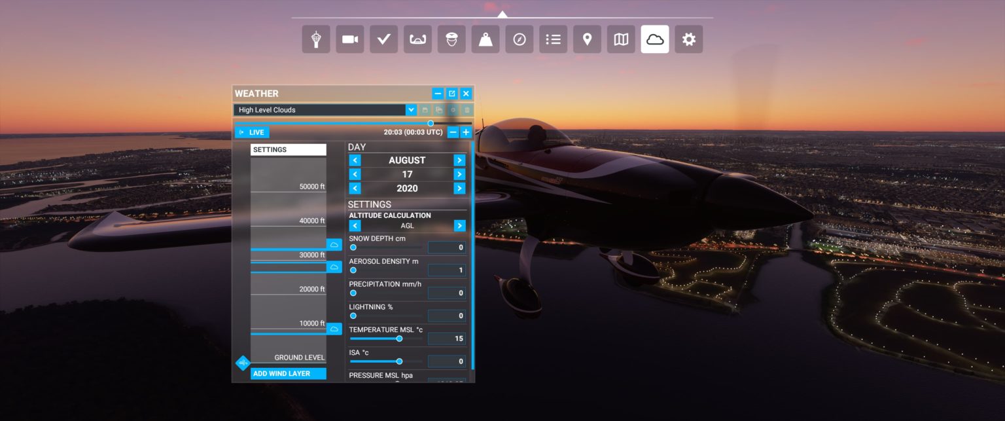Open the AI pilot assistance panel
The width and height of the screenshot is (1005, 421).
[x=451, y=39]
